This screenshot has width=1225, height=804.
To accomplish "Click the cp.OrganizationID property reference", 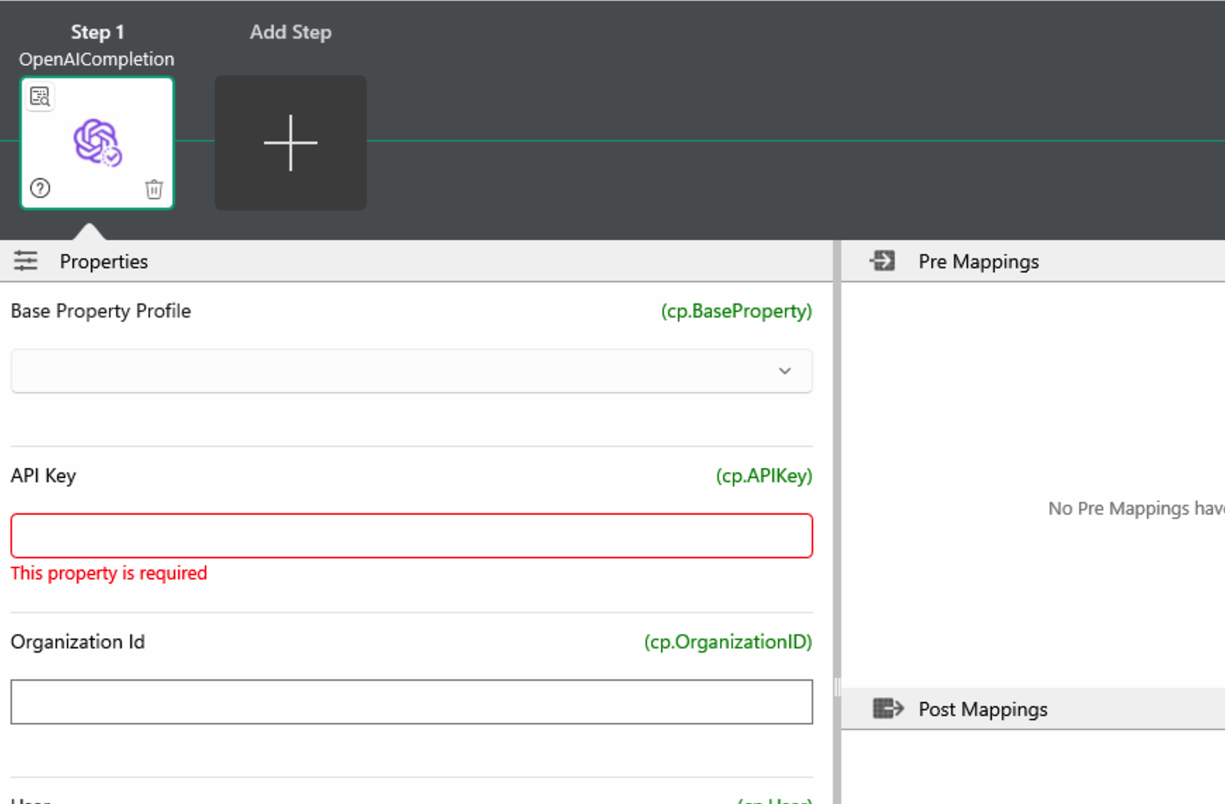I will [727, 642].
